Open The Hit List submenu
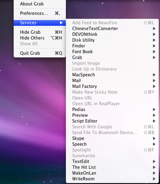Screen dimensions: 160x184 click(x=112, y=167)
